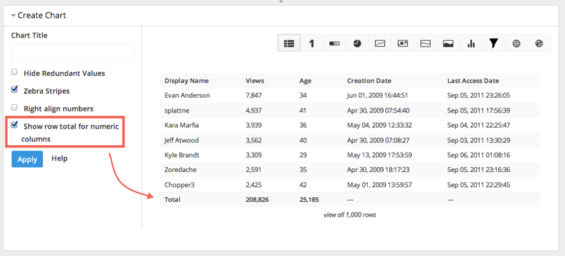Click Sep 06, 2011 01:08:16 access date
This screenshot has height=256, width=565.
click(x=479, y=155)
